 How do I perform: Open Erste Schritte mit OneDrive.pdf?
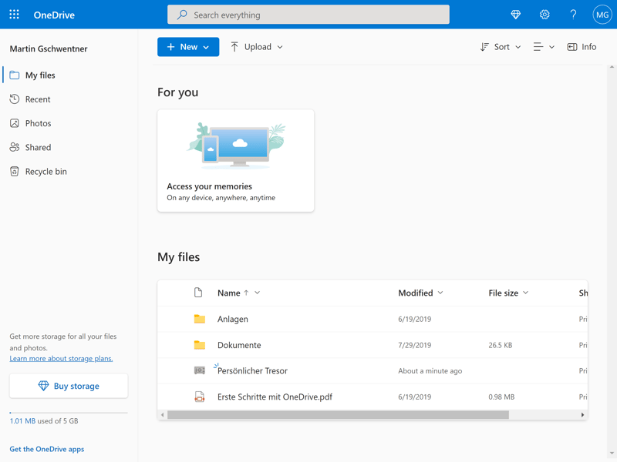coord(275,397)
